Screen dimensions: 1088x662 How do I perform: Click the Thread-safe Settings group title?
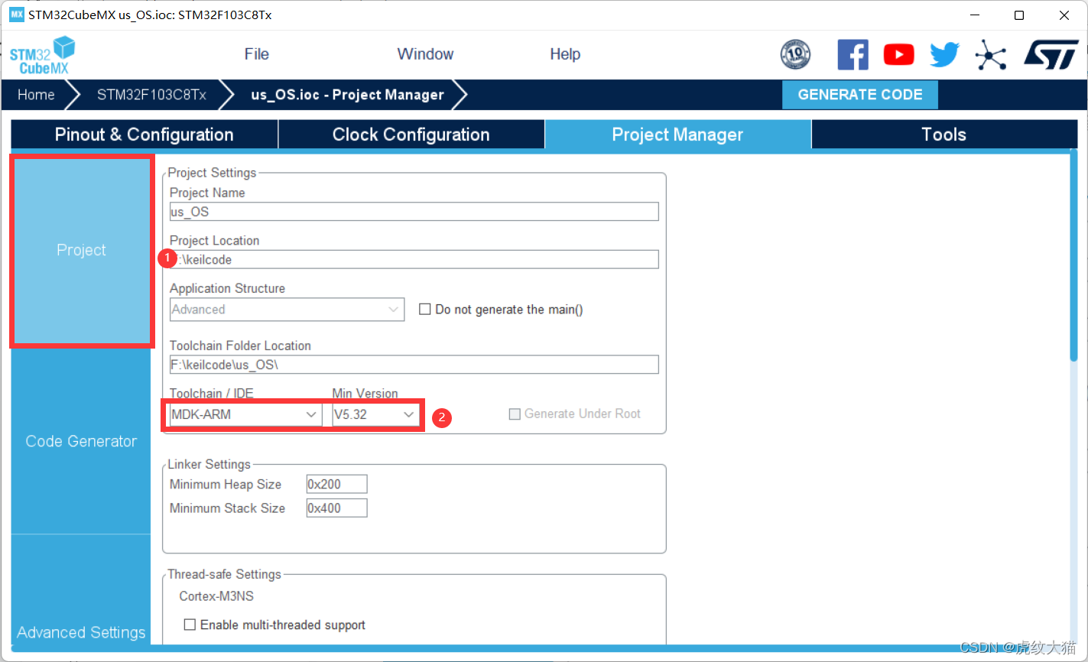(225, 574)
